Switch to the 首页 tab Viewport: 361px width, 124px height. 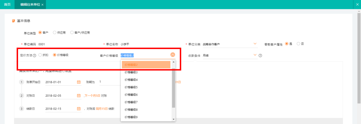pyautogui.click(x=7, y=5)
